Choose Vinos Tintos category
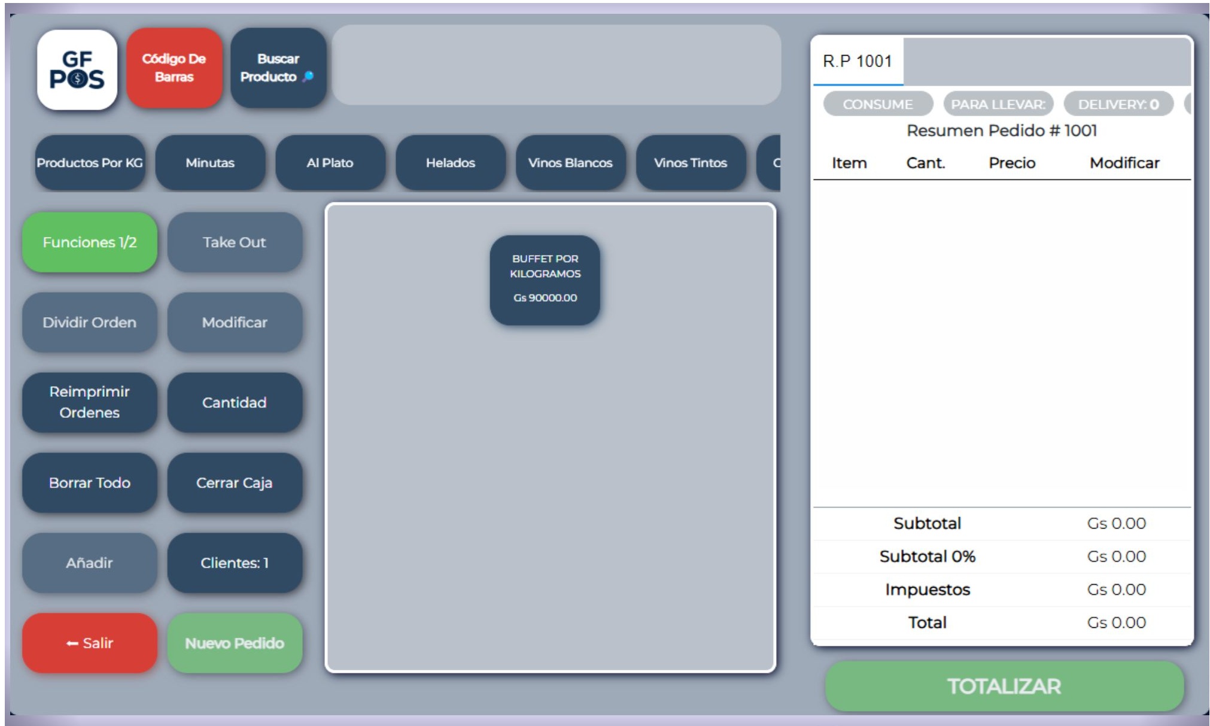 (690, 163)
